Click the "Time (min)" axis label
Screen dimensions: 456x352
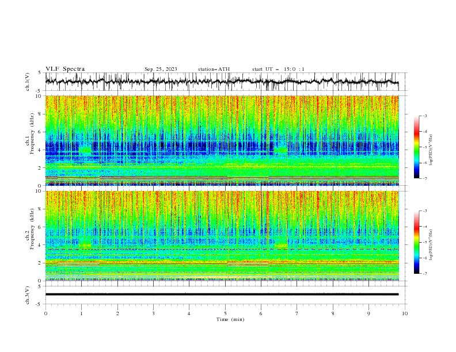click(230, 319)
